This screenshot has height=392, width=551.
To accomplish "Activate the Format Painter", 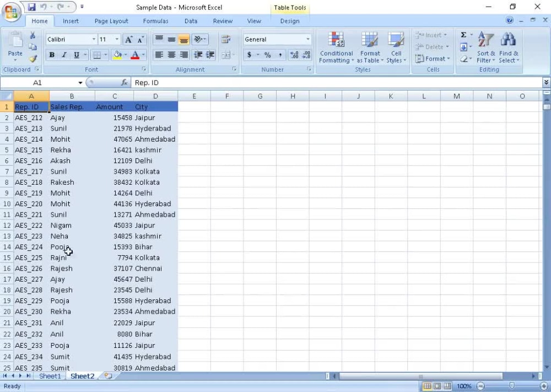I will coord(34,58).
